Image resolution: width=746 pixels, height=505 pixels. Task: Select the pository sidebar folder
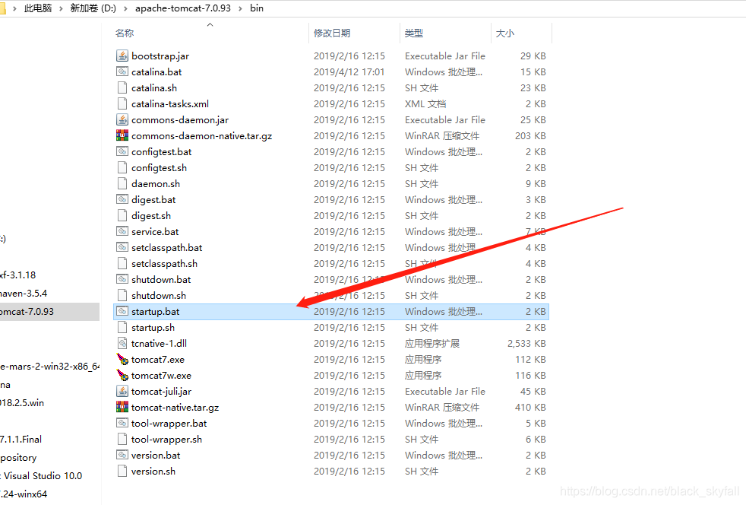click(18, 458)
